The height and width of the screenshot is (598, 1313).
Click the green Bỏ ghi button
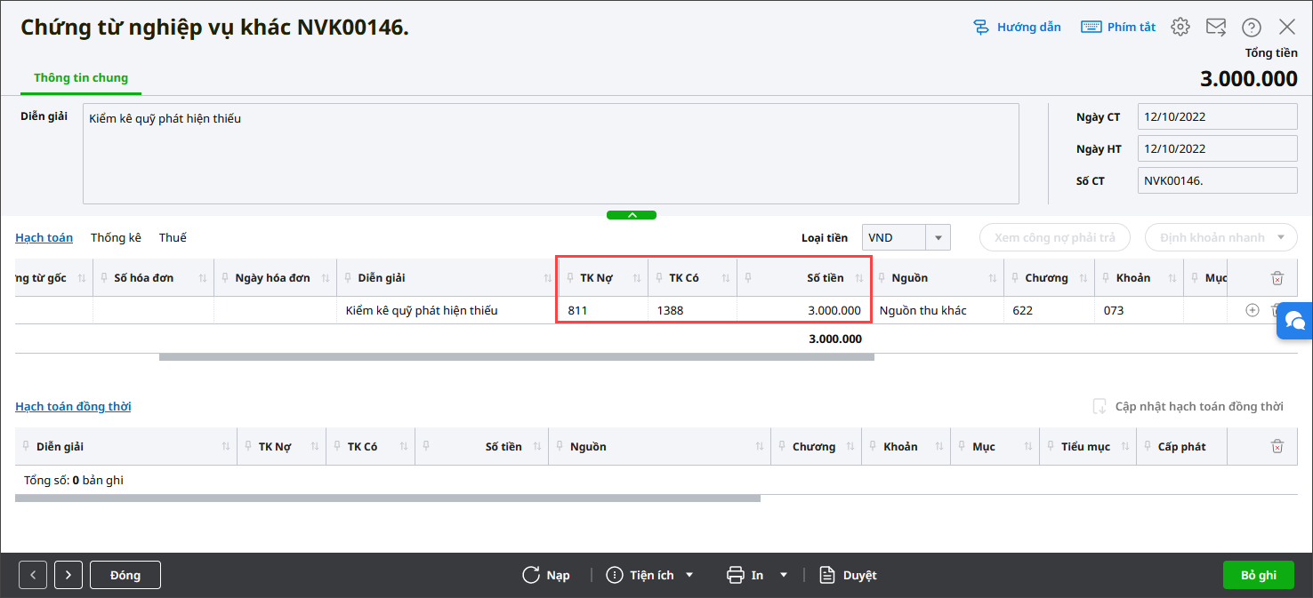click(1259, 575)
